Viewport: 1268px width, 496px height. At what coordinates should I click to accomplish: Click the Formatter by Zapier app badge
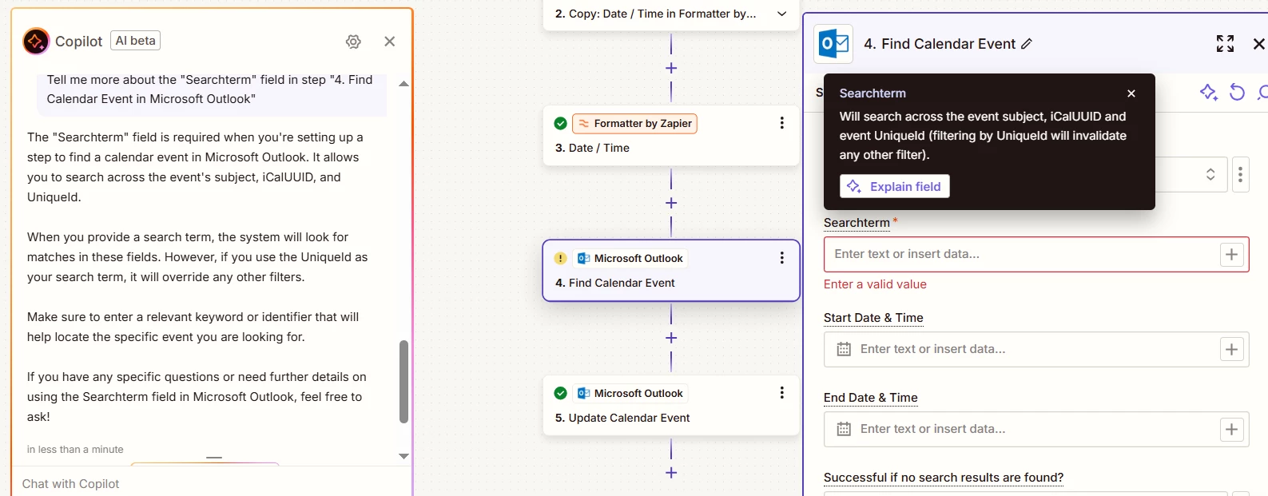coord(634,123)
